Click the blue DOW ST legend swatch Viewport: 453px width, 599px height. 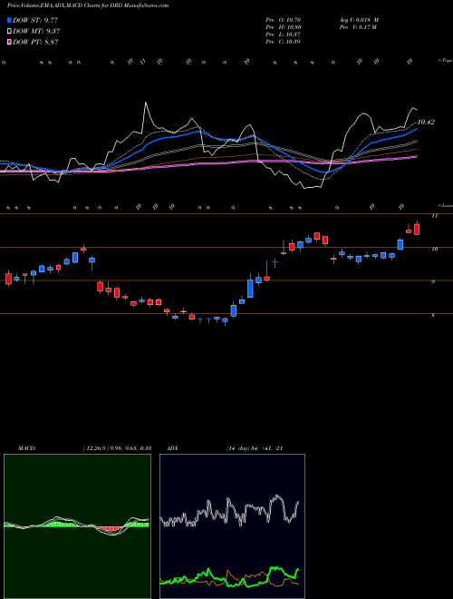pos(9,20)
